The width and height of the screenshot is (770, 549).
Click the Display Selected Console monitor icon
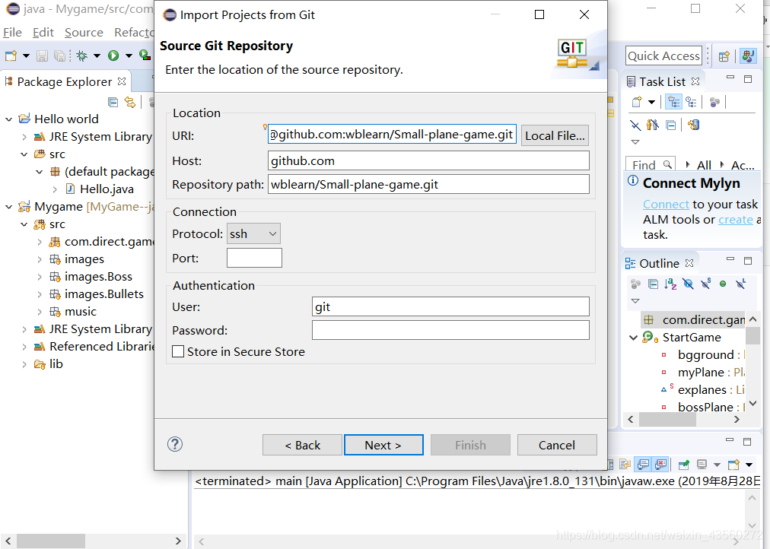702,464
